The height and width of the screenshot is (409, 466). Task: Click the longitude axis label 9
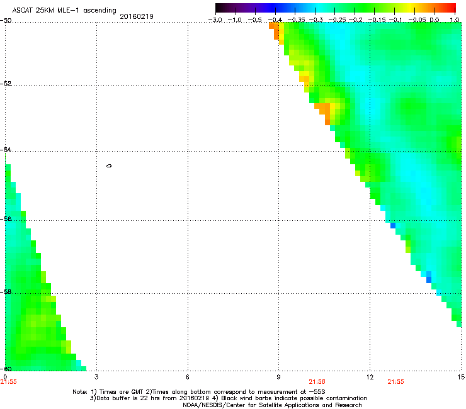tap(278, 377)
